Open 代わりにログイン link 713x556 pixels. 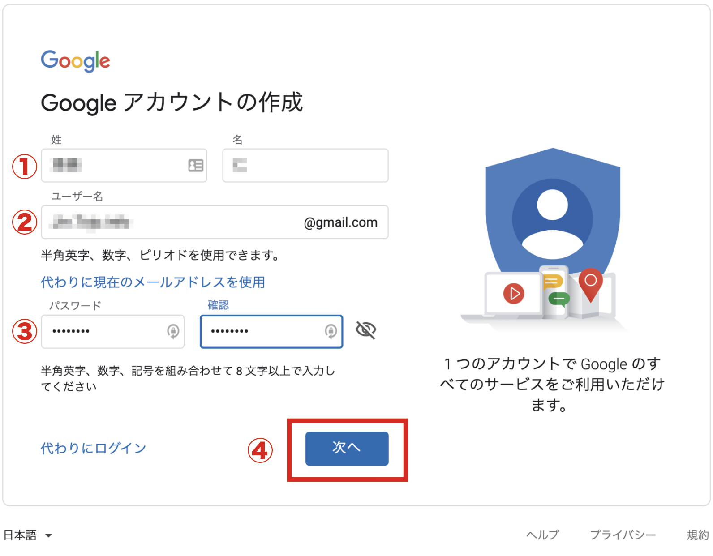point(94,448)
